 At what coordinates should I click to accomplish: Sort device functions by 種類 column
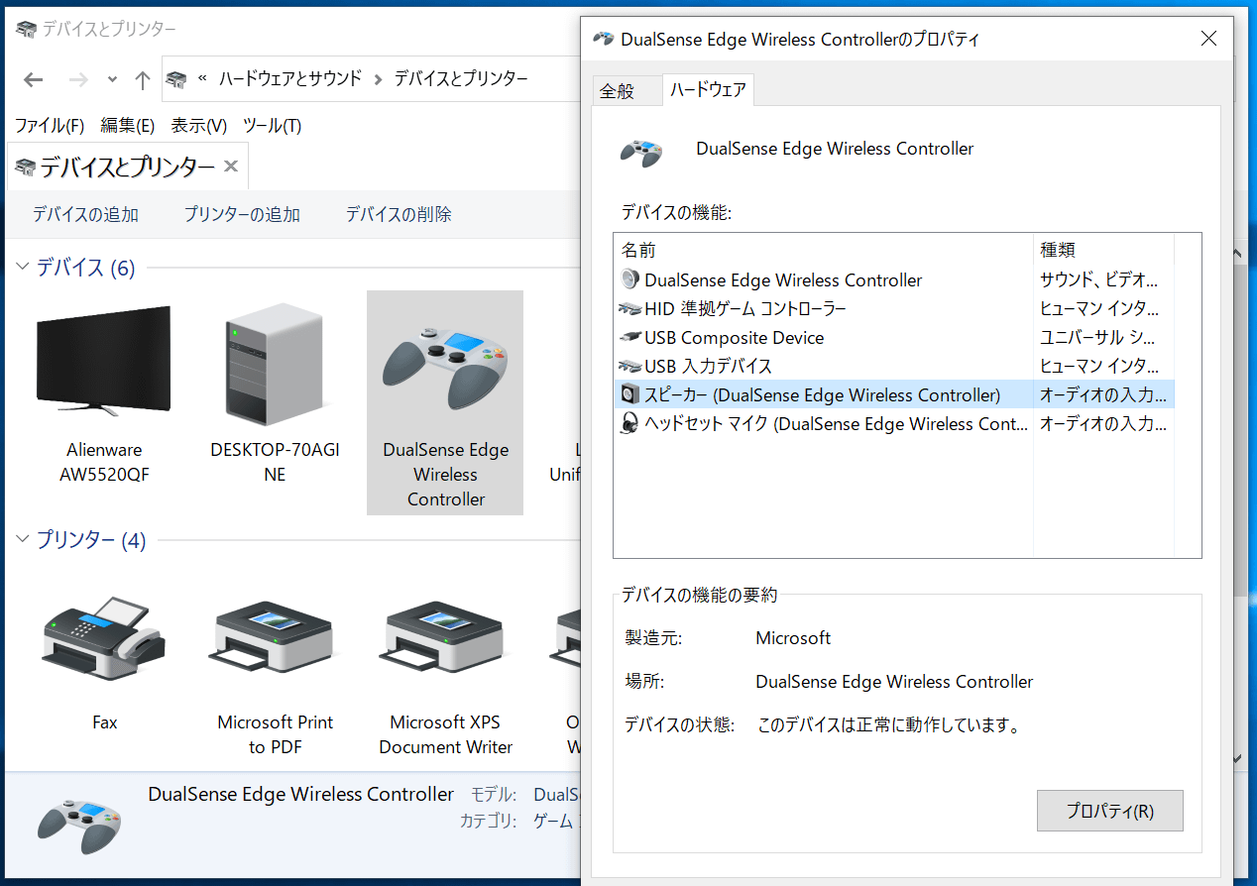click(1103, 250)
